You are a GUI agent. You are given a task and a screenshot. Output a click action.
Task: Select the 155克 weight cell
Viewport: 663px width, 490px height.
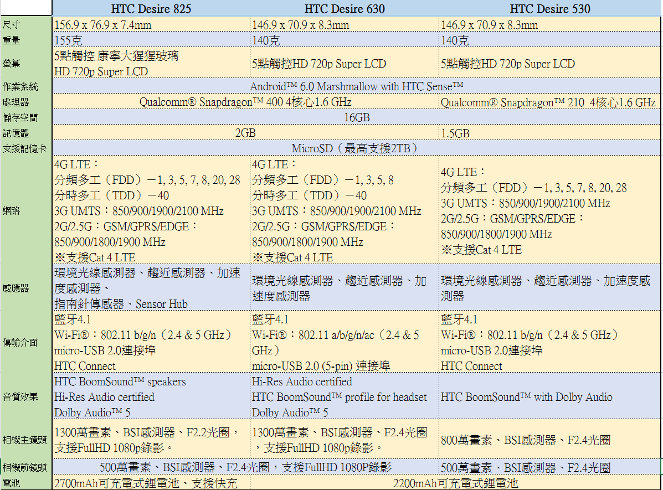coord(151,40)
